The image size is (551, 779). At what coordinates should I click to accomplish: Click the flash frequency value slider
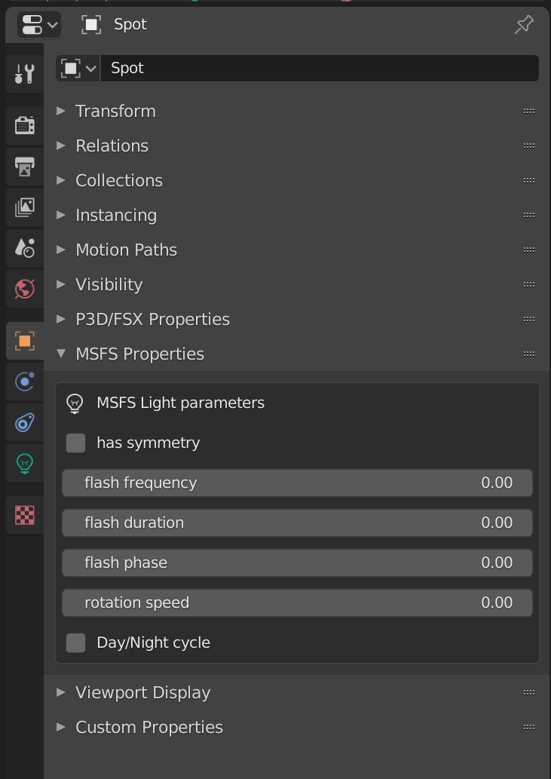pyautogui.click(x=297, y=483)
